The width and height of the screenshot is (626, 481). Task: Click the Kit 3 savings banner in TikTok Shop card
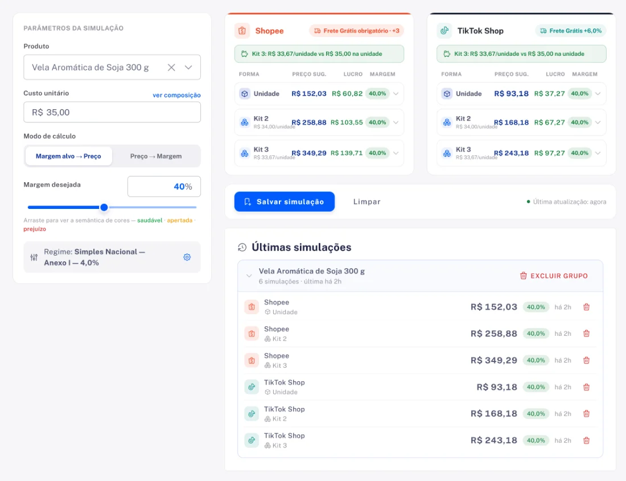click(x=521, y=54)
